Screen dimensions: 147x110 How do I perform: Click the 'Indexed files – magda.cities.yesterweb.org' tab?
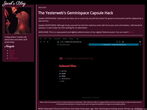[114, 45]
